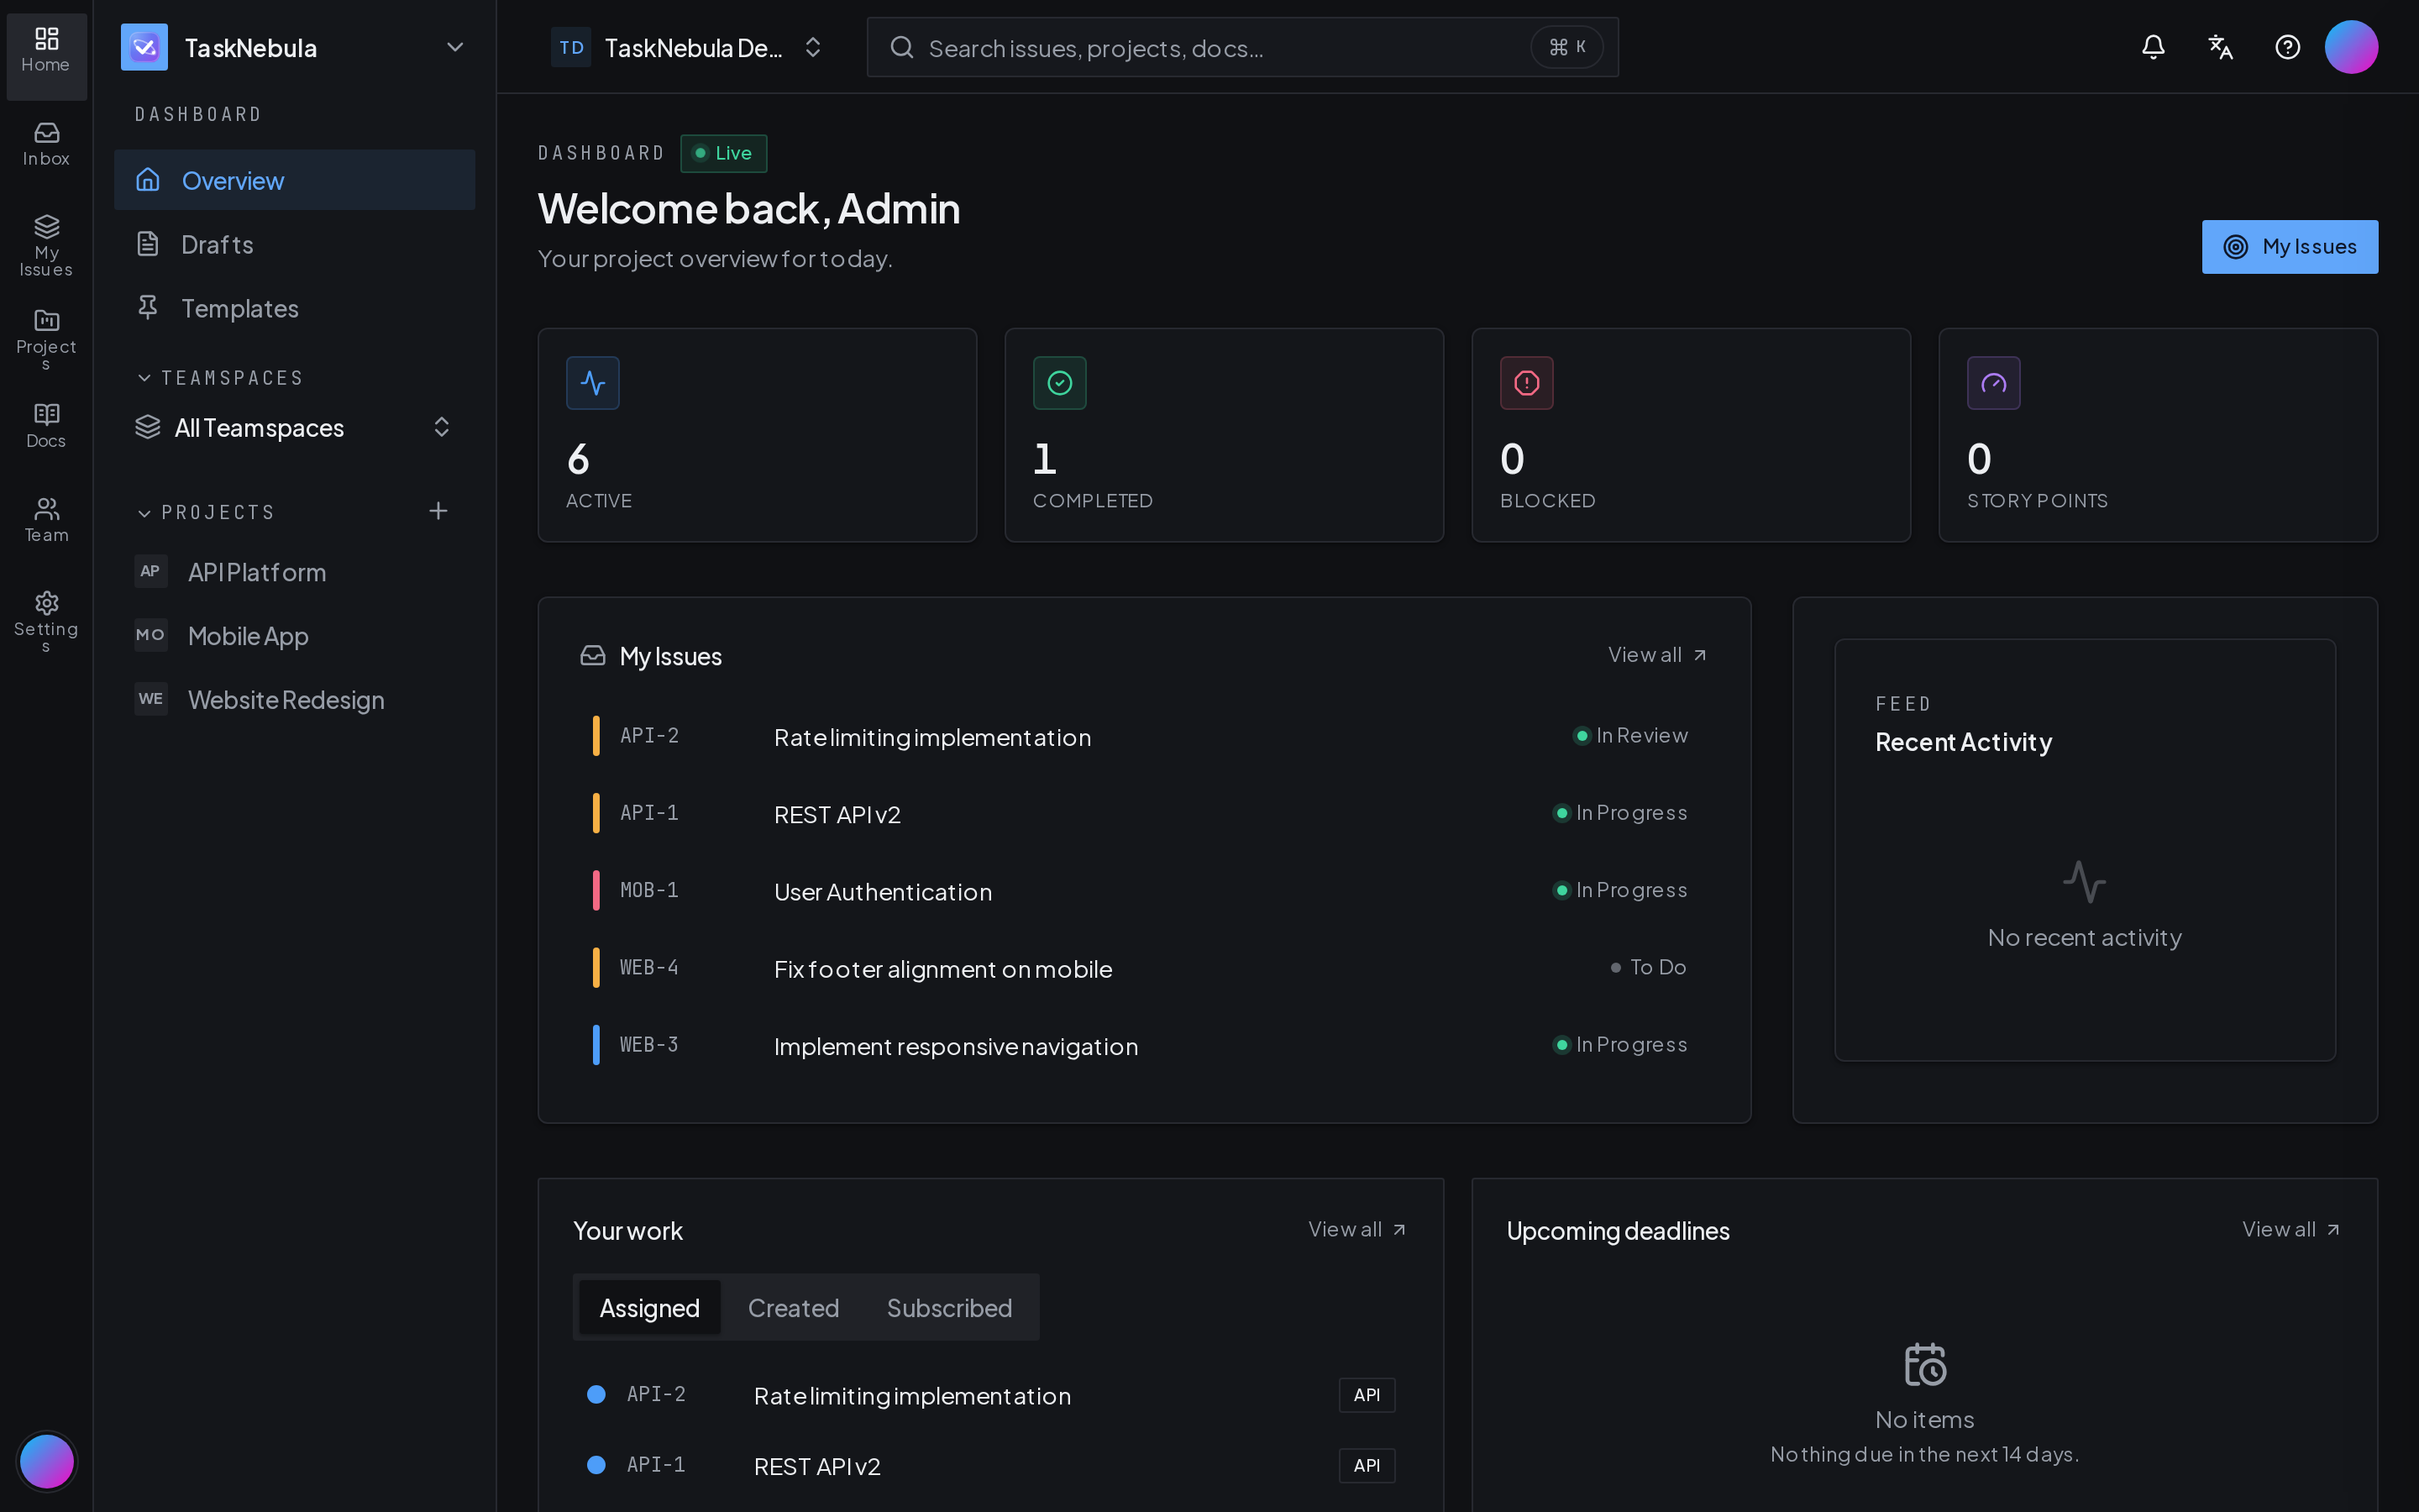
Task: Open Projects from the left rail
Action: (x=46, y=337)
